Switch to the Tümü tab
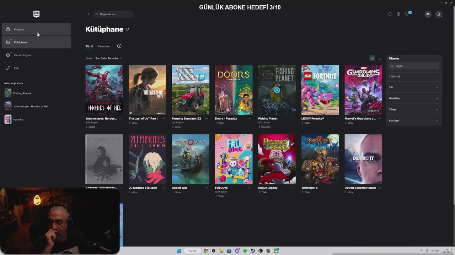 89,46
